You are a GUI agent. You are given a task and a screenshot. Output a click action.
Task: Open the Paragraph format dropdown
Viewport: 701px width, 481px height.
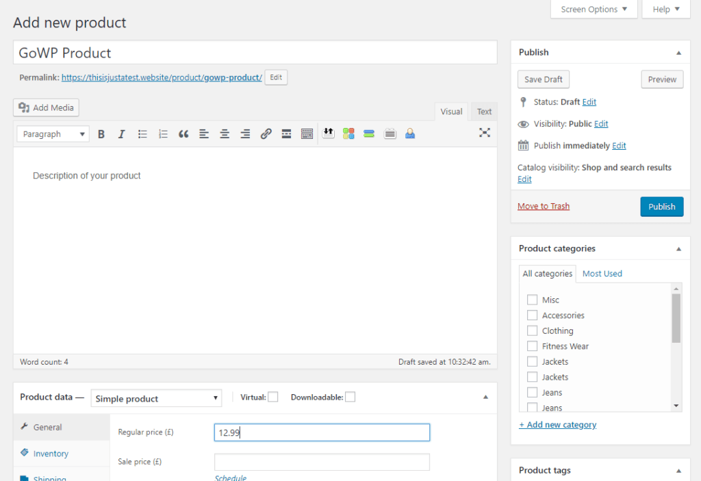point(53,133)
